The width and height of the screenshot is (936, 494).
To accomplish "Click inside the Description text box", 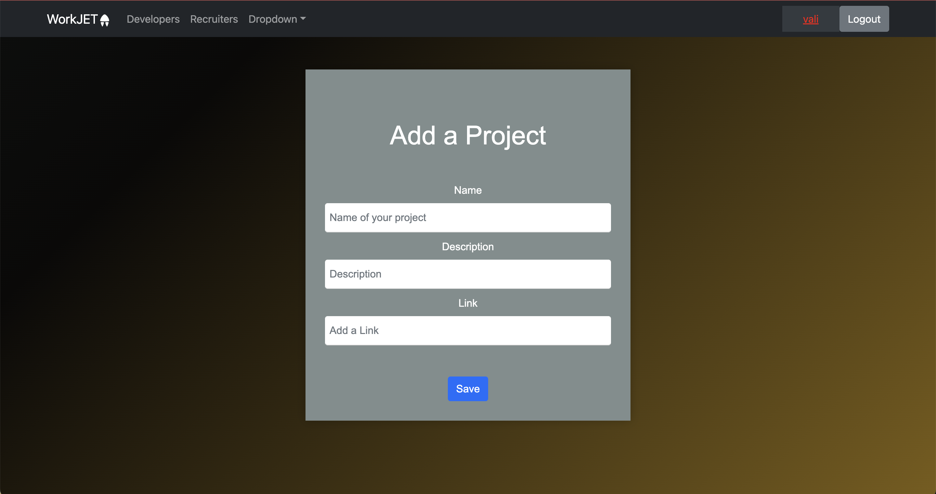I will pos(468,274).
